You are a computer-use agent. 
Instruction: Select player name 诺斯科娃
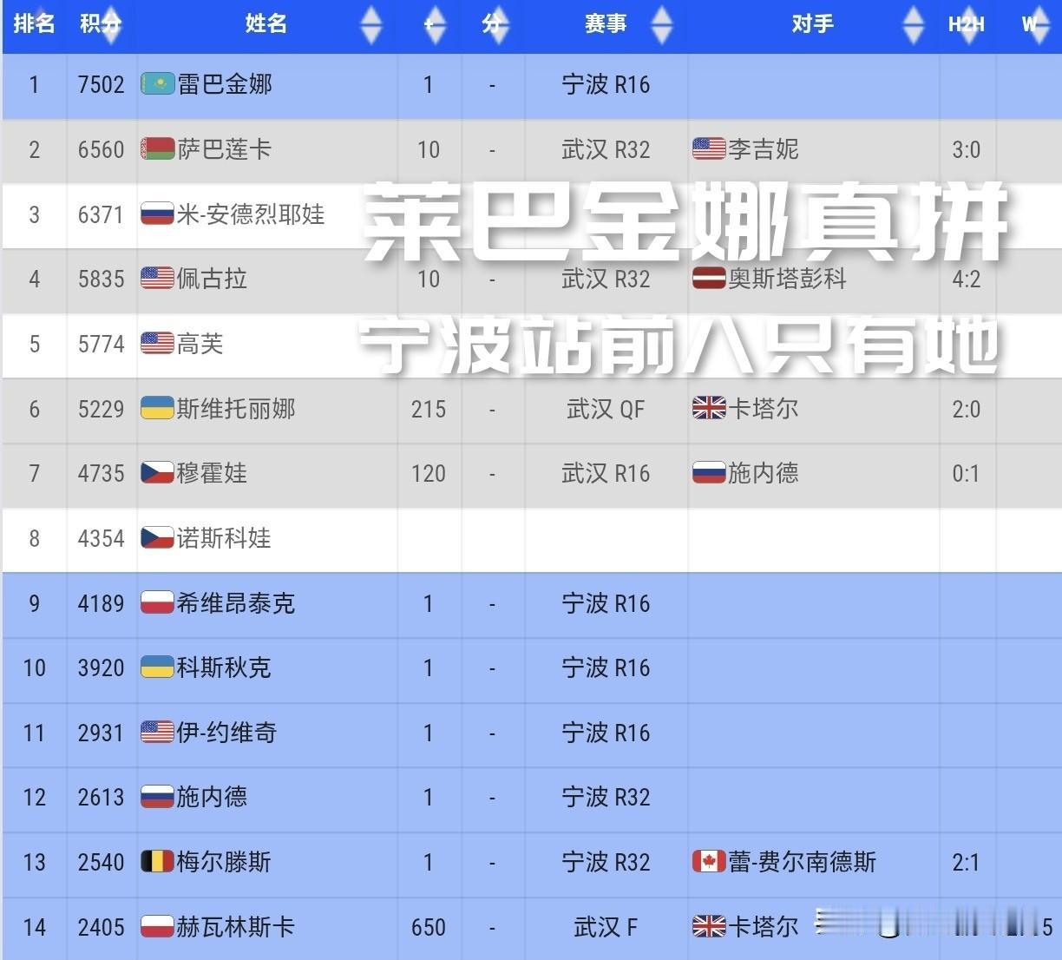(x=225, y=538)
